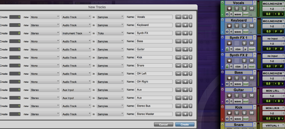
Task: Remove the Vocals row with minus button
Action: coord(178,17)
